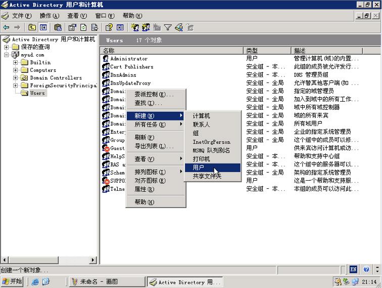
Task: Toggle the console tree show/hide icon
Action: [43, 27]
